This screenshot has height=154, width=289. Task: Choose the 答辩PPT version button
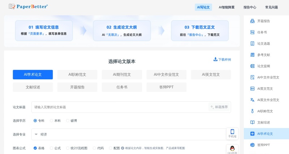[167, 87]
